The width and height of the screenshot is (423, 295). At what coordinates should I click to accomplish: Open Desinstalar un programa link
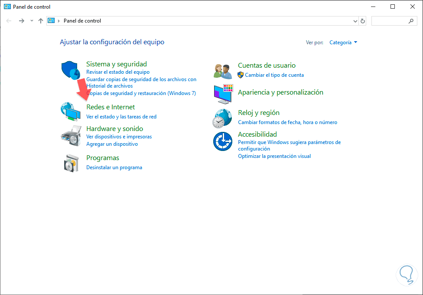click(114, 167)
